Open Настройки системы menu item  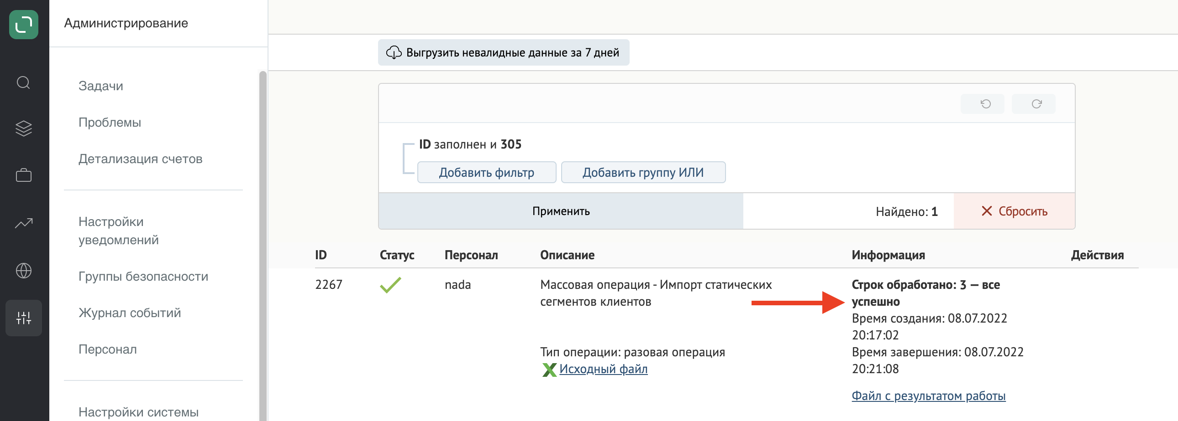(138, 412)
